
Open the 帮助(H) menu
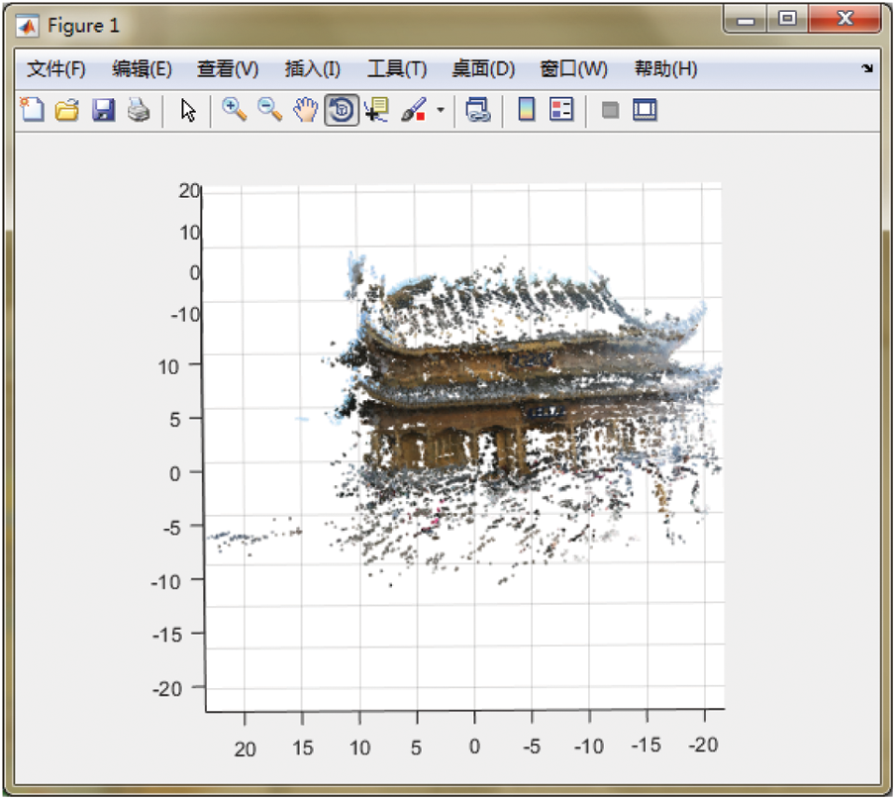(x=665, y=69)
